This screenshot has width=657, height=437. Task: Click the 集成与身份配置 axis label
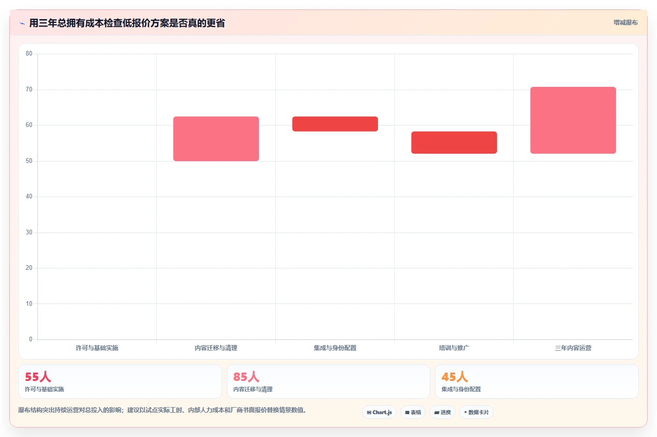[x=335, y=348]
